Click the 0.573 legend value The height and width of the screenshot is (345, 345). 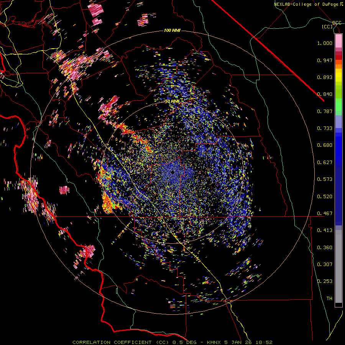point(325,179)
